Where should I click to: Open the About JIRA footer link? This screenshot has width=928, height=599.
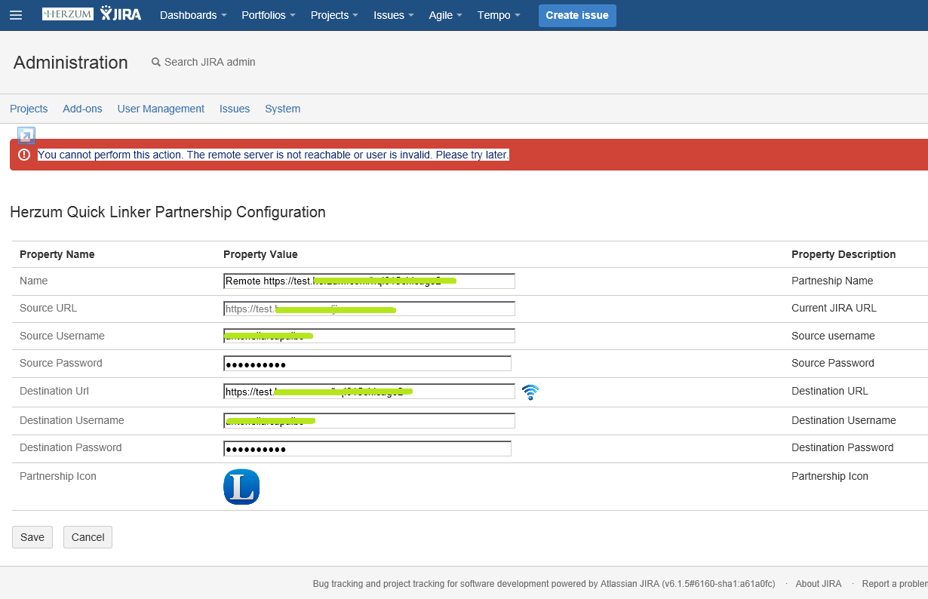(819, 584)
